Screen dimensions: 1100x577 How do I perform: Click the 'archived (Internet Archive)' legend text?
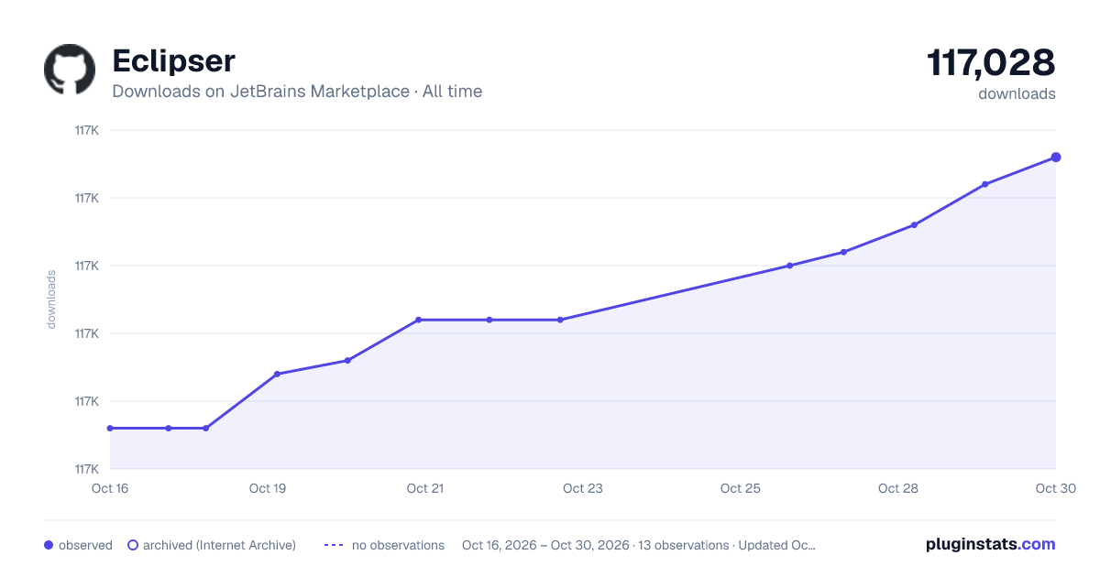point(219,545)
